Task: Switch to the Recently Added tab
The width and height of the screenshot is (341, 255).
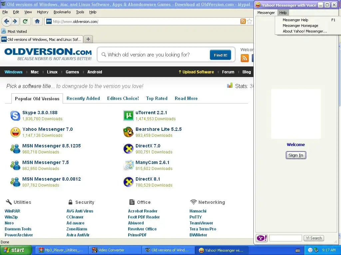Action: coord(83,98)
